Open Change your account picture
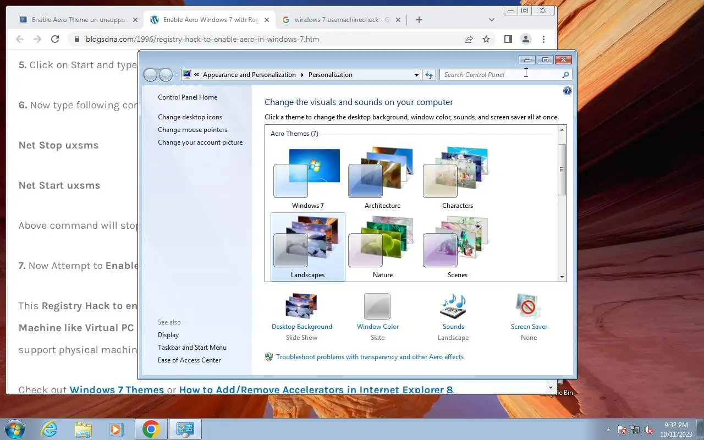704x440 pixels. point(200,142)
